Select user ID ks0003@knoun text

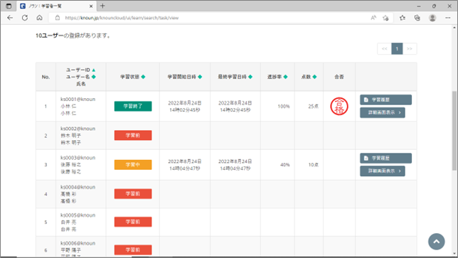78,158
